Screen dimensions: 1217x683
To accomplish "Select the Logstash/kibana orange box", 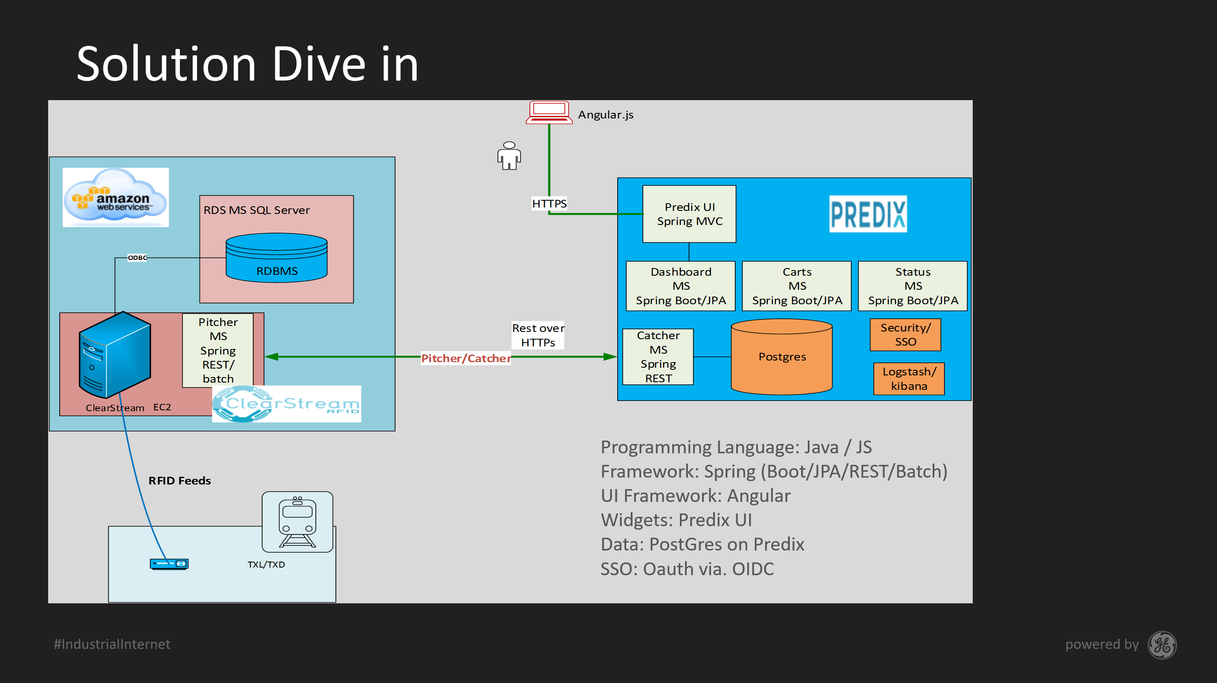I will (x=909, y=379).
